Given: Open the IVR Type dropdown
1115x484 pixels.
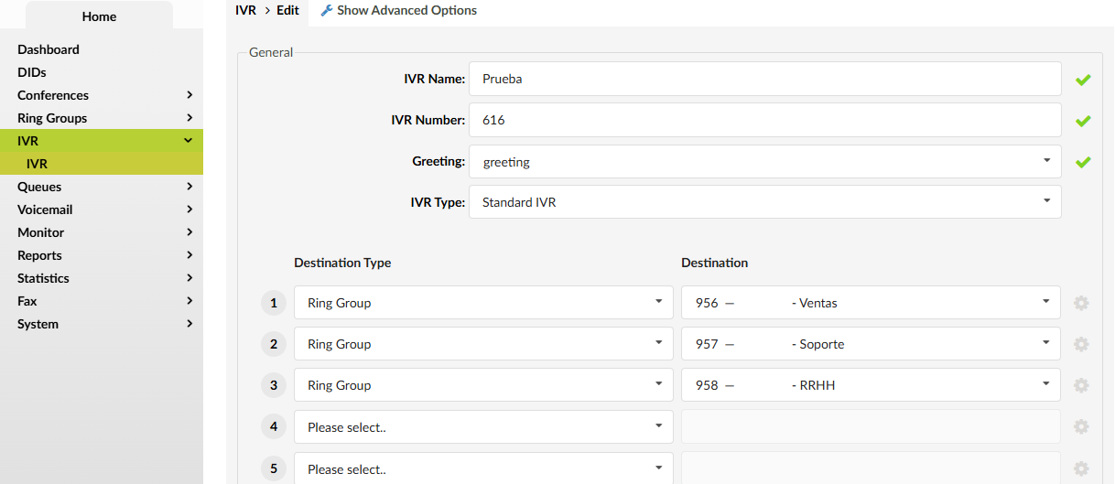Looking at the screenshot, I should coord(764,202).
